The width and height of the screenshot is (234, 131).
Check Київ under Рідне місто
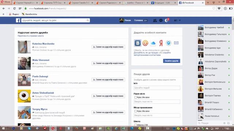tap(136, 97)
